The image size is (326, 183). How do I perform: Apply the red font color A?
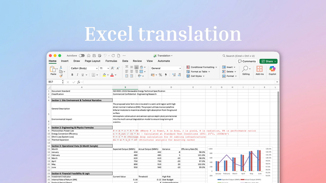(x=112, y=75)
